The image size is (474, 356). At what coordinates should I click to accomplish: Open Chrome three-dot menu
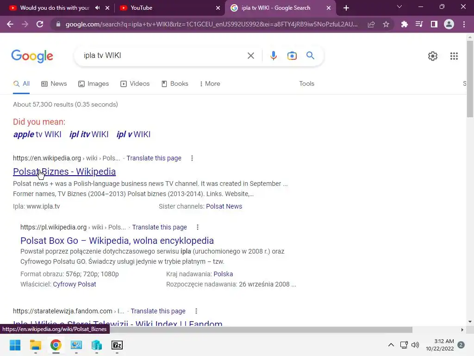pos(464,24)
